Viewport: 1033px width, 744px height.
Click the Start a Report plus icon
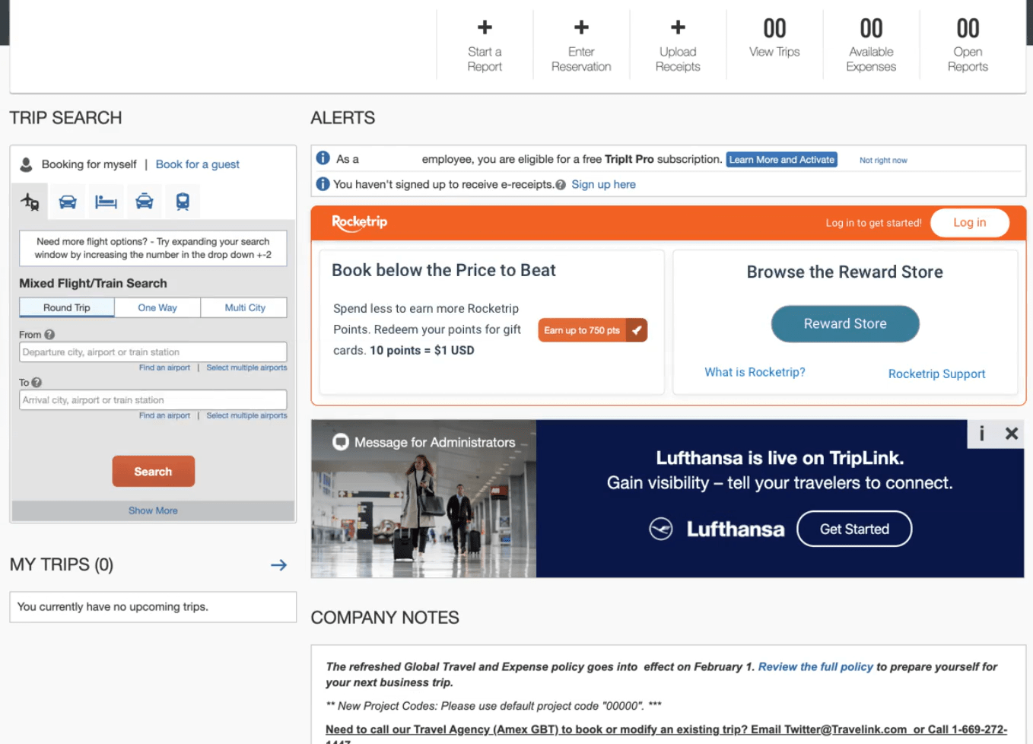[x=485, y=27]
